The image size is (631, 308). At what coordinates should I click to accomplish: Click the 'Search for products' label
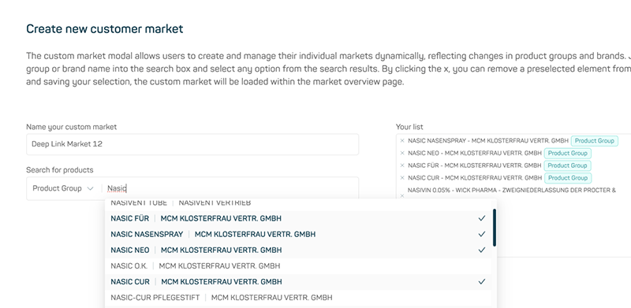(60, 170)
